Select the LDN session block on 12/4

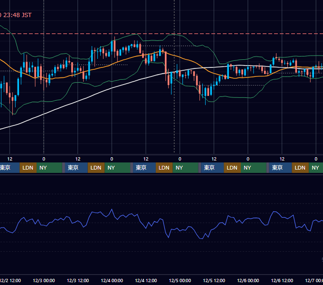(164, 168)
